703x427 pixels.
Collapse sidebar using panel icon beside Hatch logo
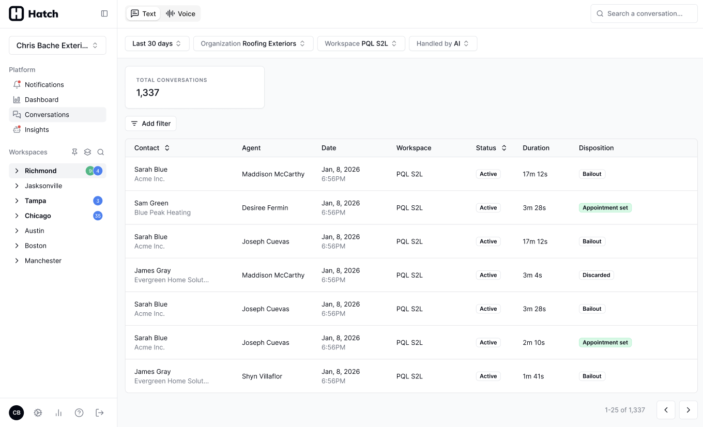pos(104,13)
